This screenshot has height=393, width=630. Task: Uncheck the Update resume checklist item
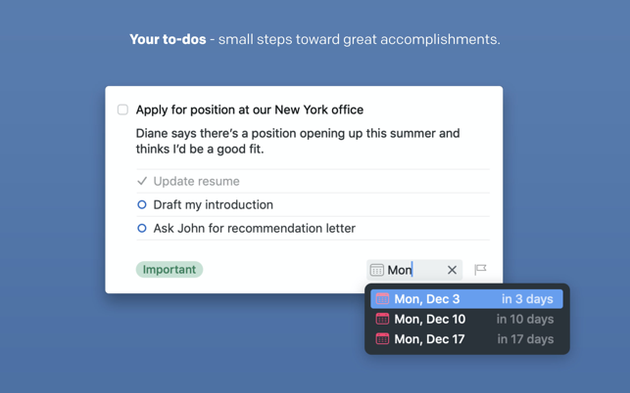tap(142, 181)
